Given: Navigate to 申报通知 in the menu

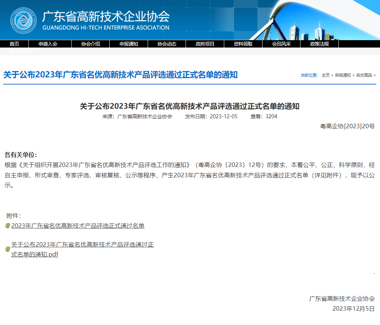Looking at the screenshot, I should tap(128, 44).
